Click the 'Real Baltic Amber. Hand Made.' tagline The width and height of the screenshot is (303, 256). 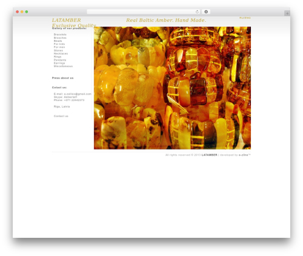click(x=166, y=20)
